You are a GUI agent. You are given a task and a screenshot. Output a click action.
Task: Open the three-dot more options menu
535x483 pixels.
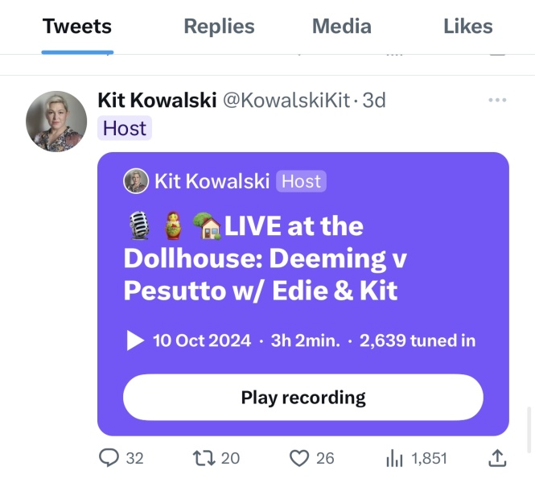coord(498,100)
